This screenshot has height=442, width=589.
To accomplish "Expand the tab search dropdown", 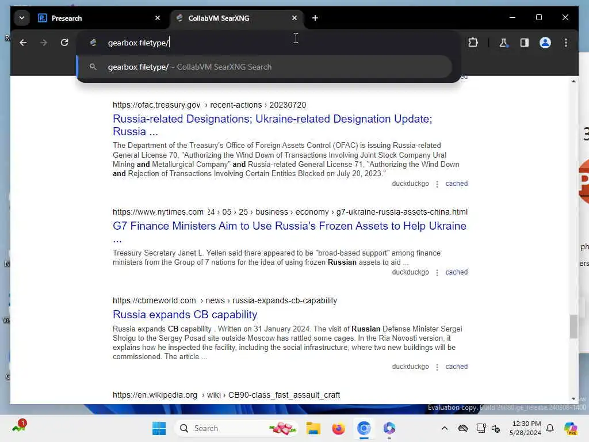I will [22, 18].
